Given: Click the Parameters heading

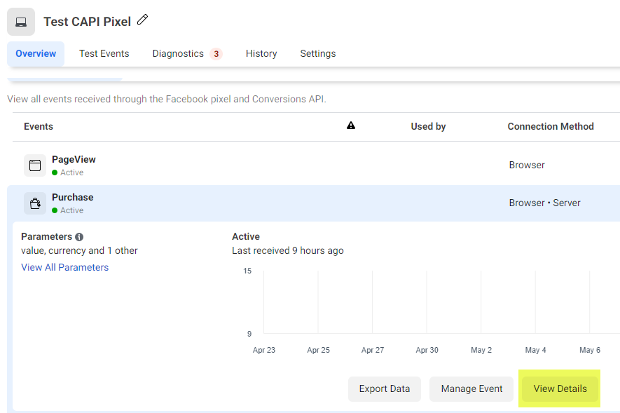Looking at the screenshot, I should coord(47,236).
